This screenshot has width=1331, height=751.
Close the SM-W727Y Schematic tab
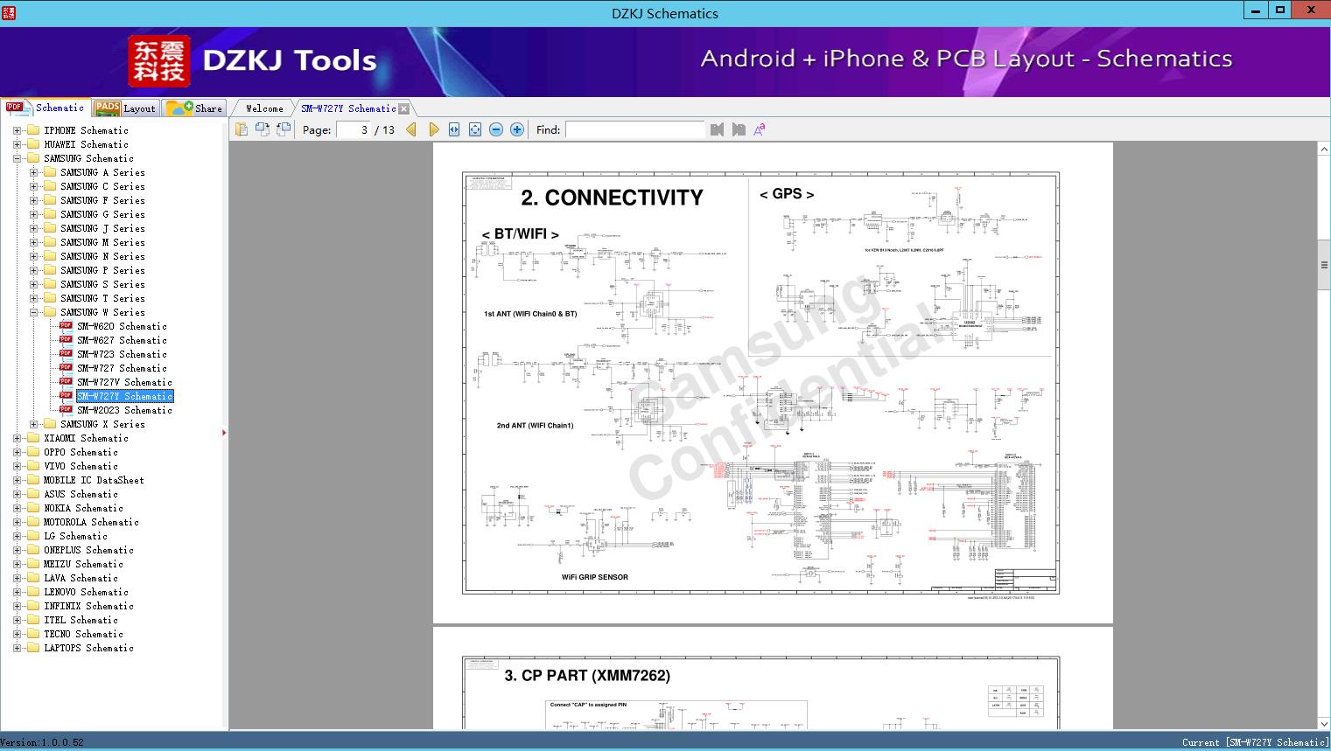point(404,108)
